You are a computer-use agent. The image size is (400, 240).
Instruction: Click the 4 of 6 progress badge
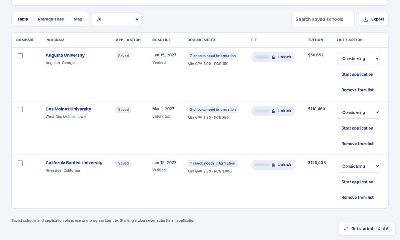(x=383, y=229)
